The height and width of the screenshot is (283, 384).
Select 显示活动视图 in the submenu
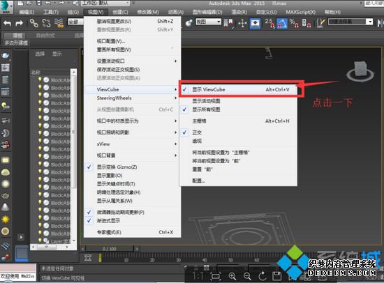[239, 101]
